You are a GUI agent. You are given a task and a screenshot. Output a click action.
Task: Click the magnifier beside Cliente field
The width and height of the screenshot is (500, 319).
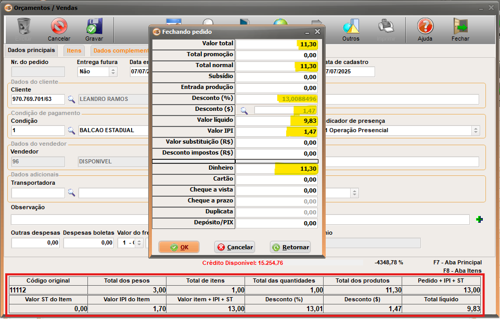point(71,99)
